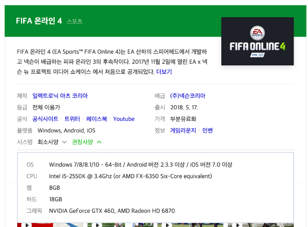This screenshot has height=227, width=308.
Task: Click the NVIDIA GeForce GTX 460 graphics text
Action: click(112, 211)
